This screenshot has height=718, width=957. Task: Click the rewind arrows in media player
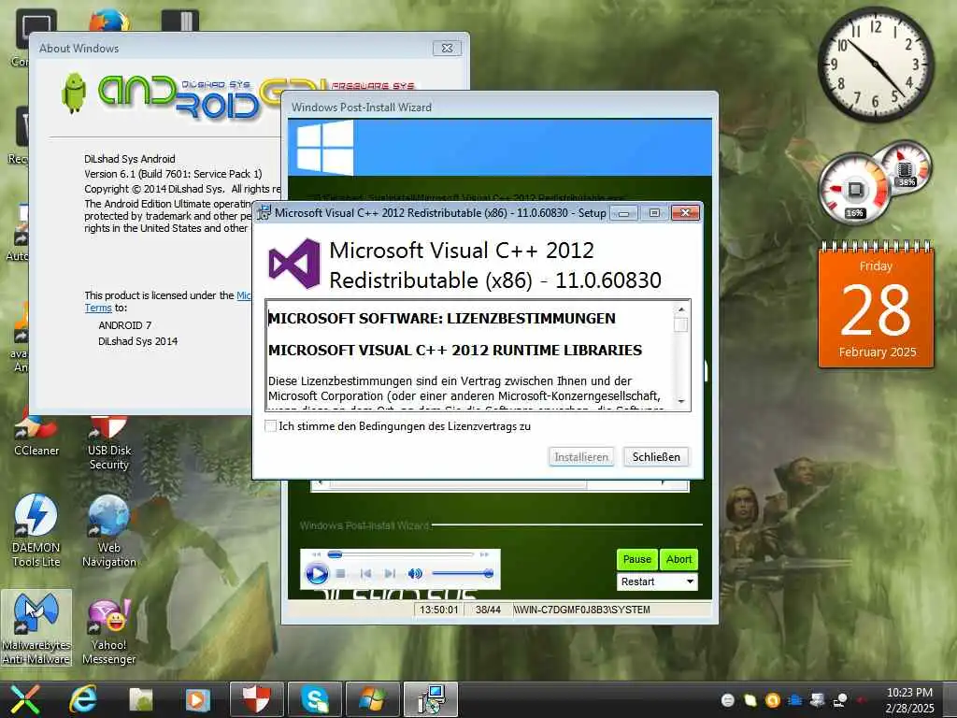coord(316,554)
